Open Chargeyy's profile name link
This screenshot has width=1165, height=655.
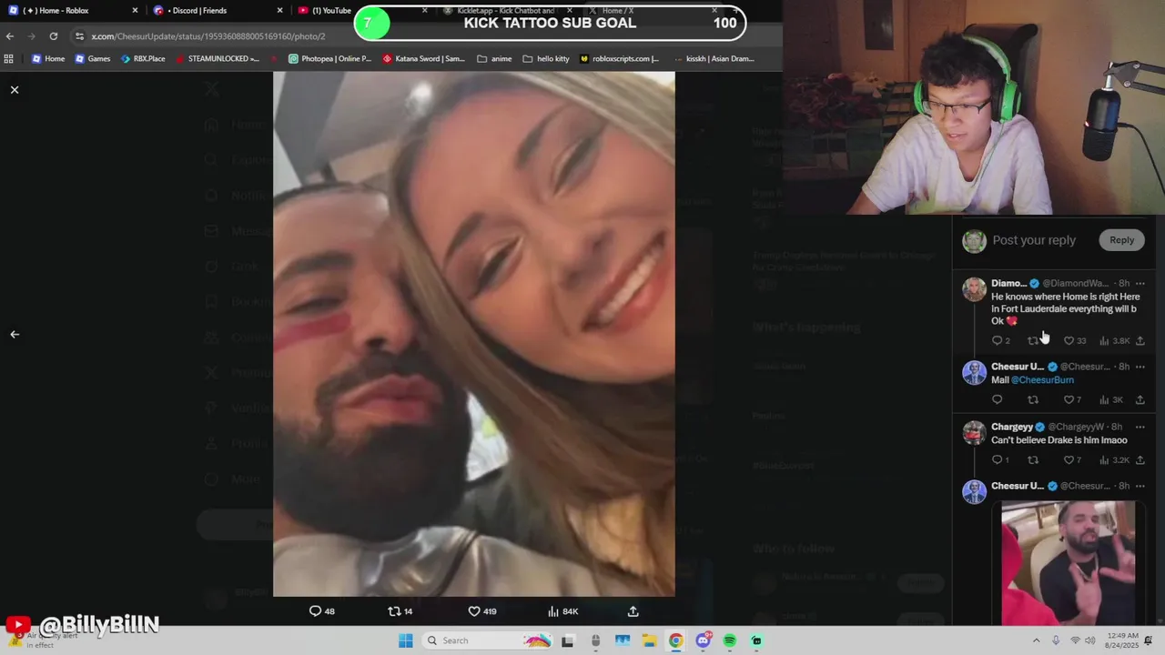pos(1012,427)
